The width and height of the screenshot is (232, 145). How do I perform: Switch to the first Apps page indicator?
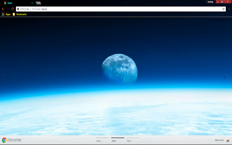pos(102,140)
